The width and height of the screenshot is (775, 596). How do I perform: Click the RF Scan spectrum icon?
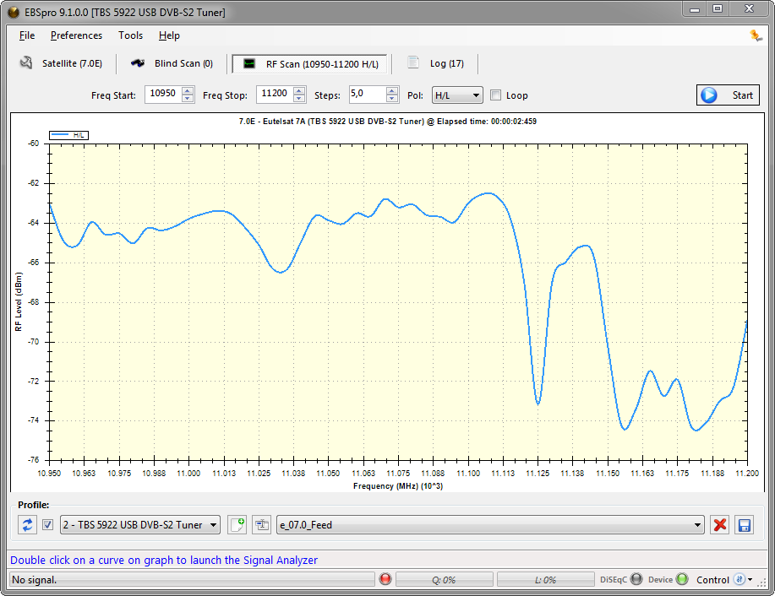(249, 63)
